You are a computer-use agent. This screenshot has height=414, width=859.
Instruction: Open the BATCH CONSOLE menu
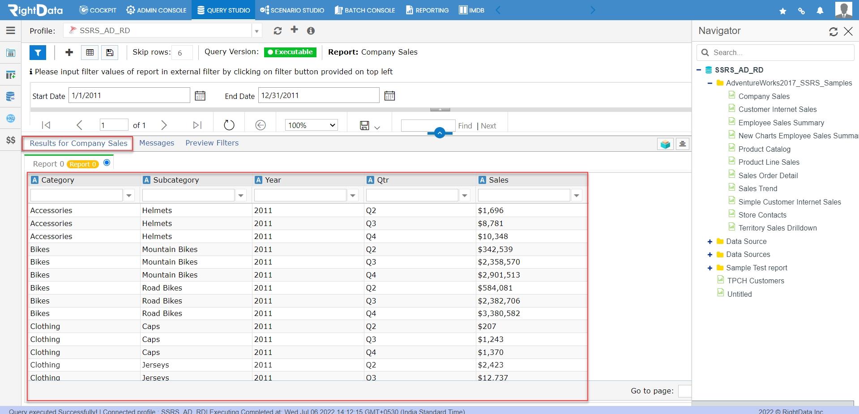coord(365,10)
